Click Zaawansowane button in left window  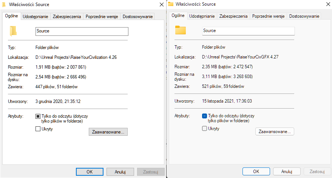(x=108, y=132)
